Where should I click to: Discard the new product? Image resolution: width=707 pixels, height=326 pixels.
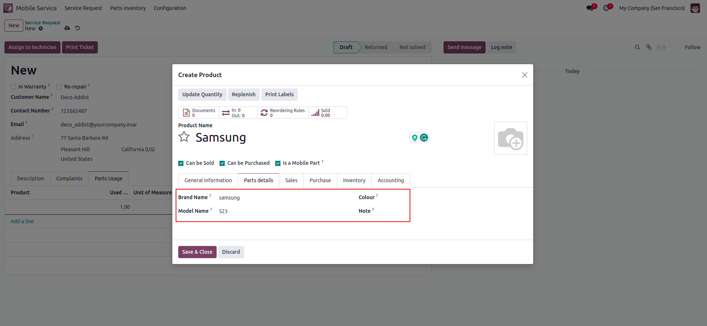pos(231,252)
